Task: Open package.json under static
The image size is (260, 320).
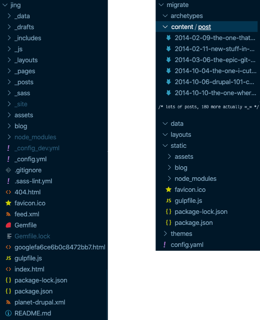Action: [x=193, y=223]
